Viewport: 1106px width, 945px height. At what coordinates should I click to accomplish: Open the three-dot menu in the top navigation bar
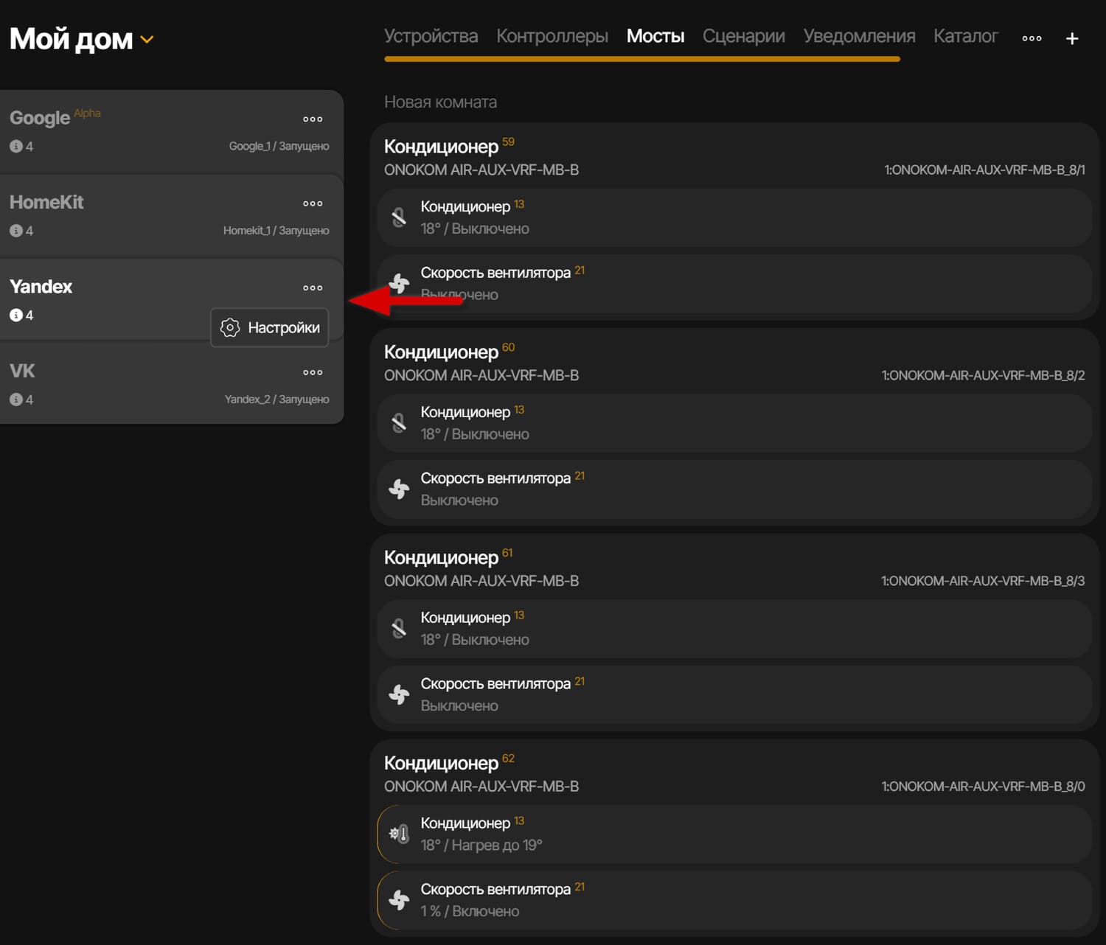(x=1031, y=38)
